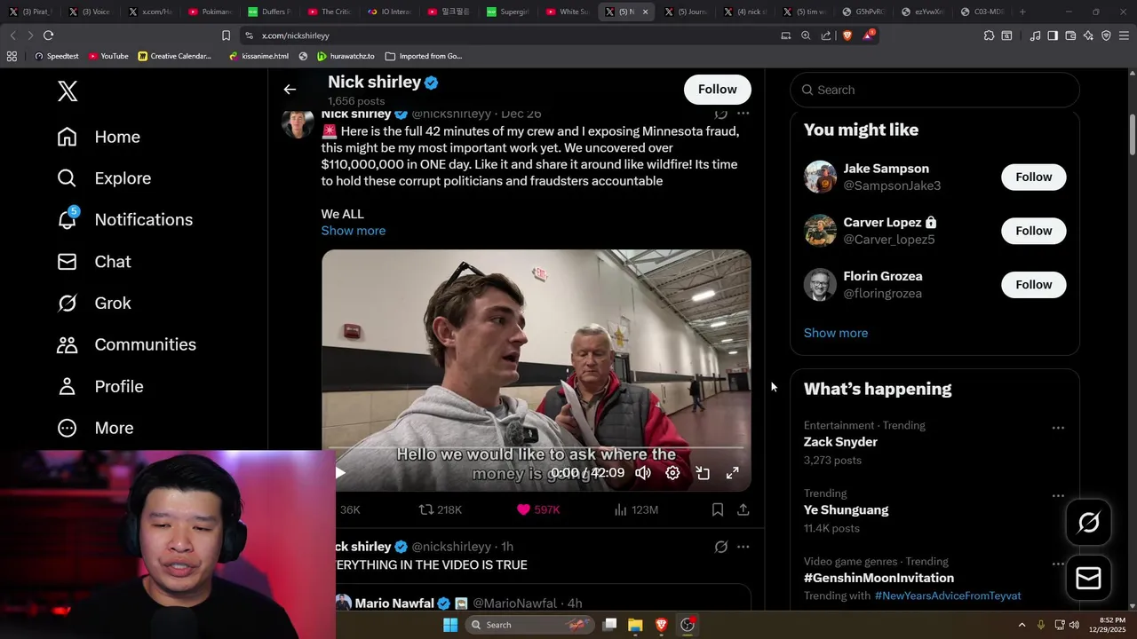
Task: Open Zack Snyder trending topic
Action: pos(840,442)
